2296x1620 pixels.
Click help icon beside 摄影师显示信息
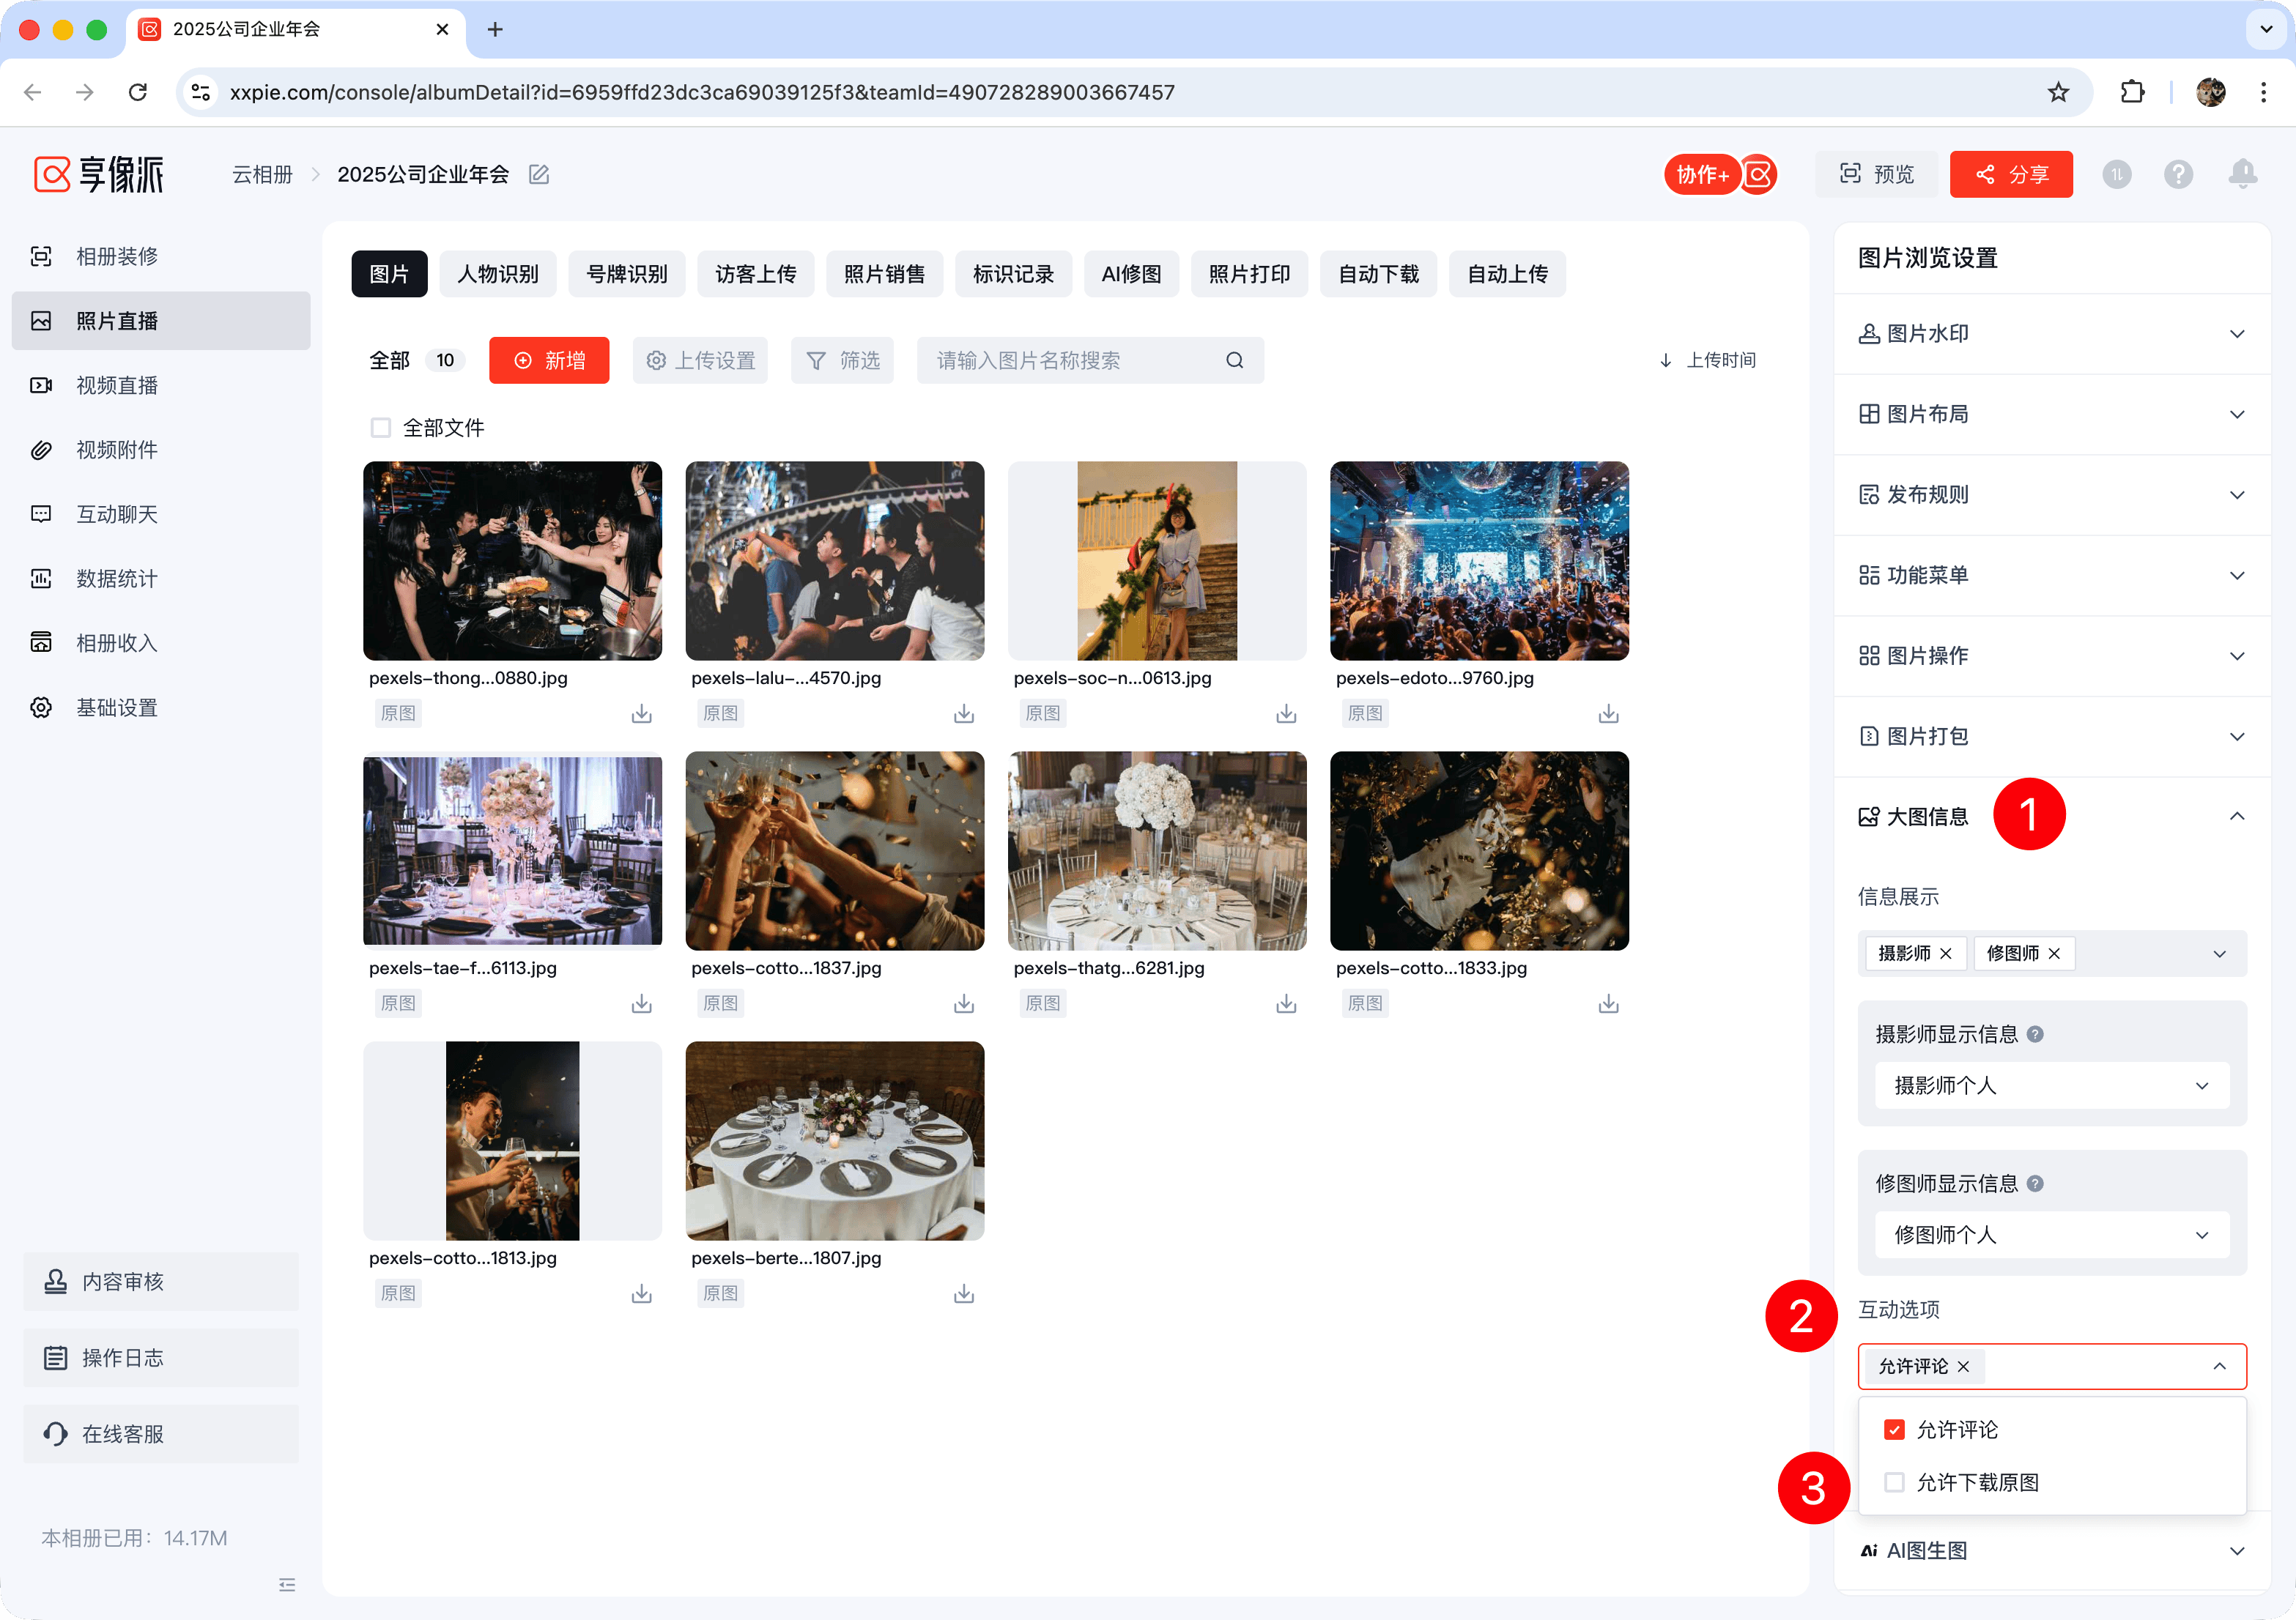pyautogui.click(x=2035, y=1034)
